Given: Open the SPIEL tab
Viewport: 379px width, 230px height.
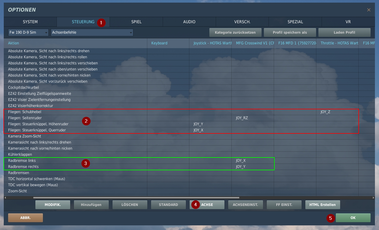Looking at the screenshot, I should [x=136, y=22].
